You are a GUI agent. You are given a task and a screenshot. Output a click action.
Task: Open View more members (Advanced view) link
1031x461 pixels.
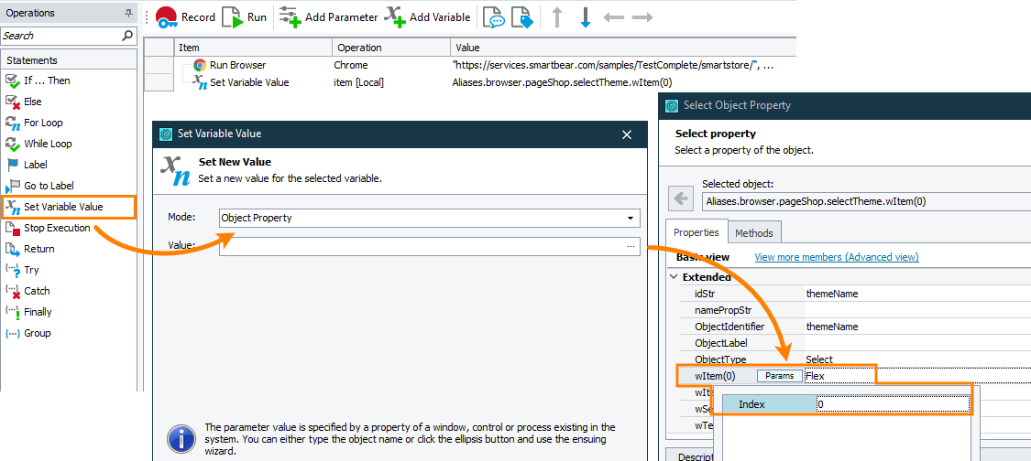836,257
